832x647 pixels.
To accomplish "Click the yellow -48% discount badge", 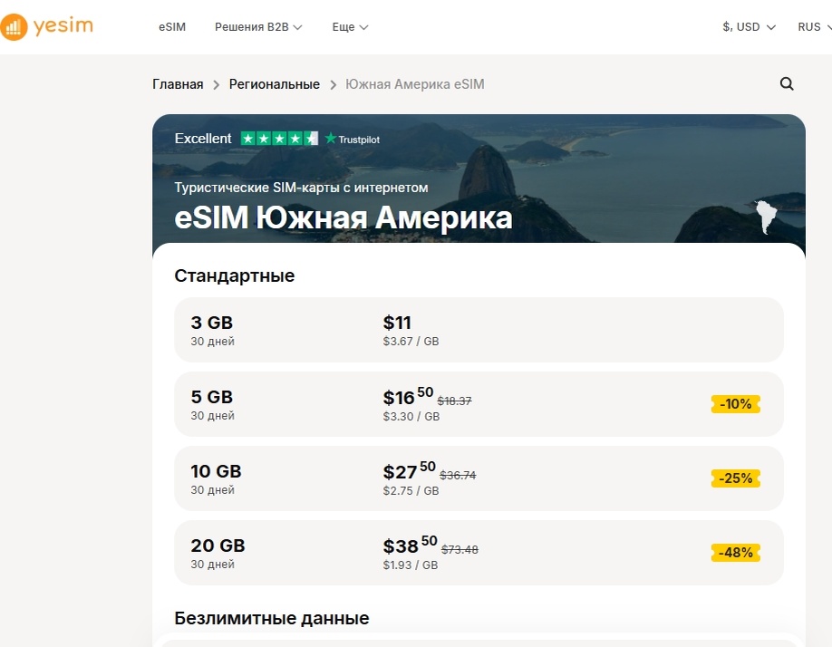I will pyautogui.click(x=735, y=552).
